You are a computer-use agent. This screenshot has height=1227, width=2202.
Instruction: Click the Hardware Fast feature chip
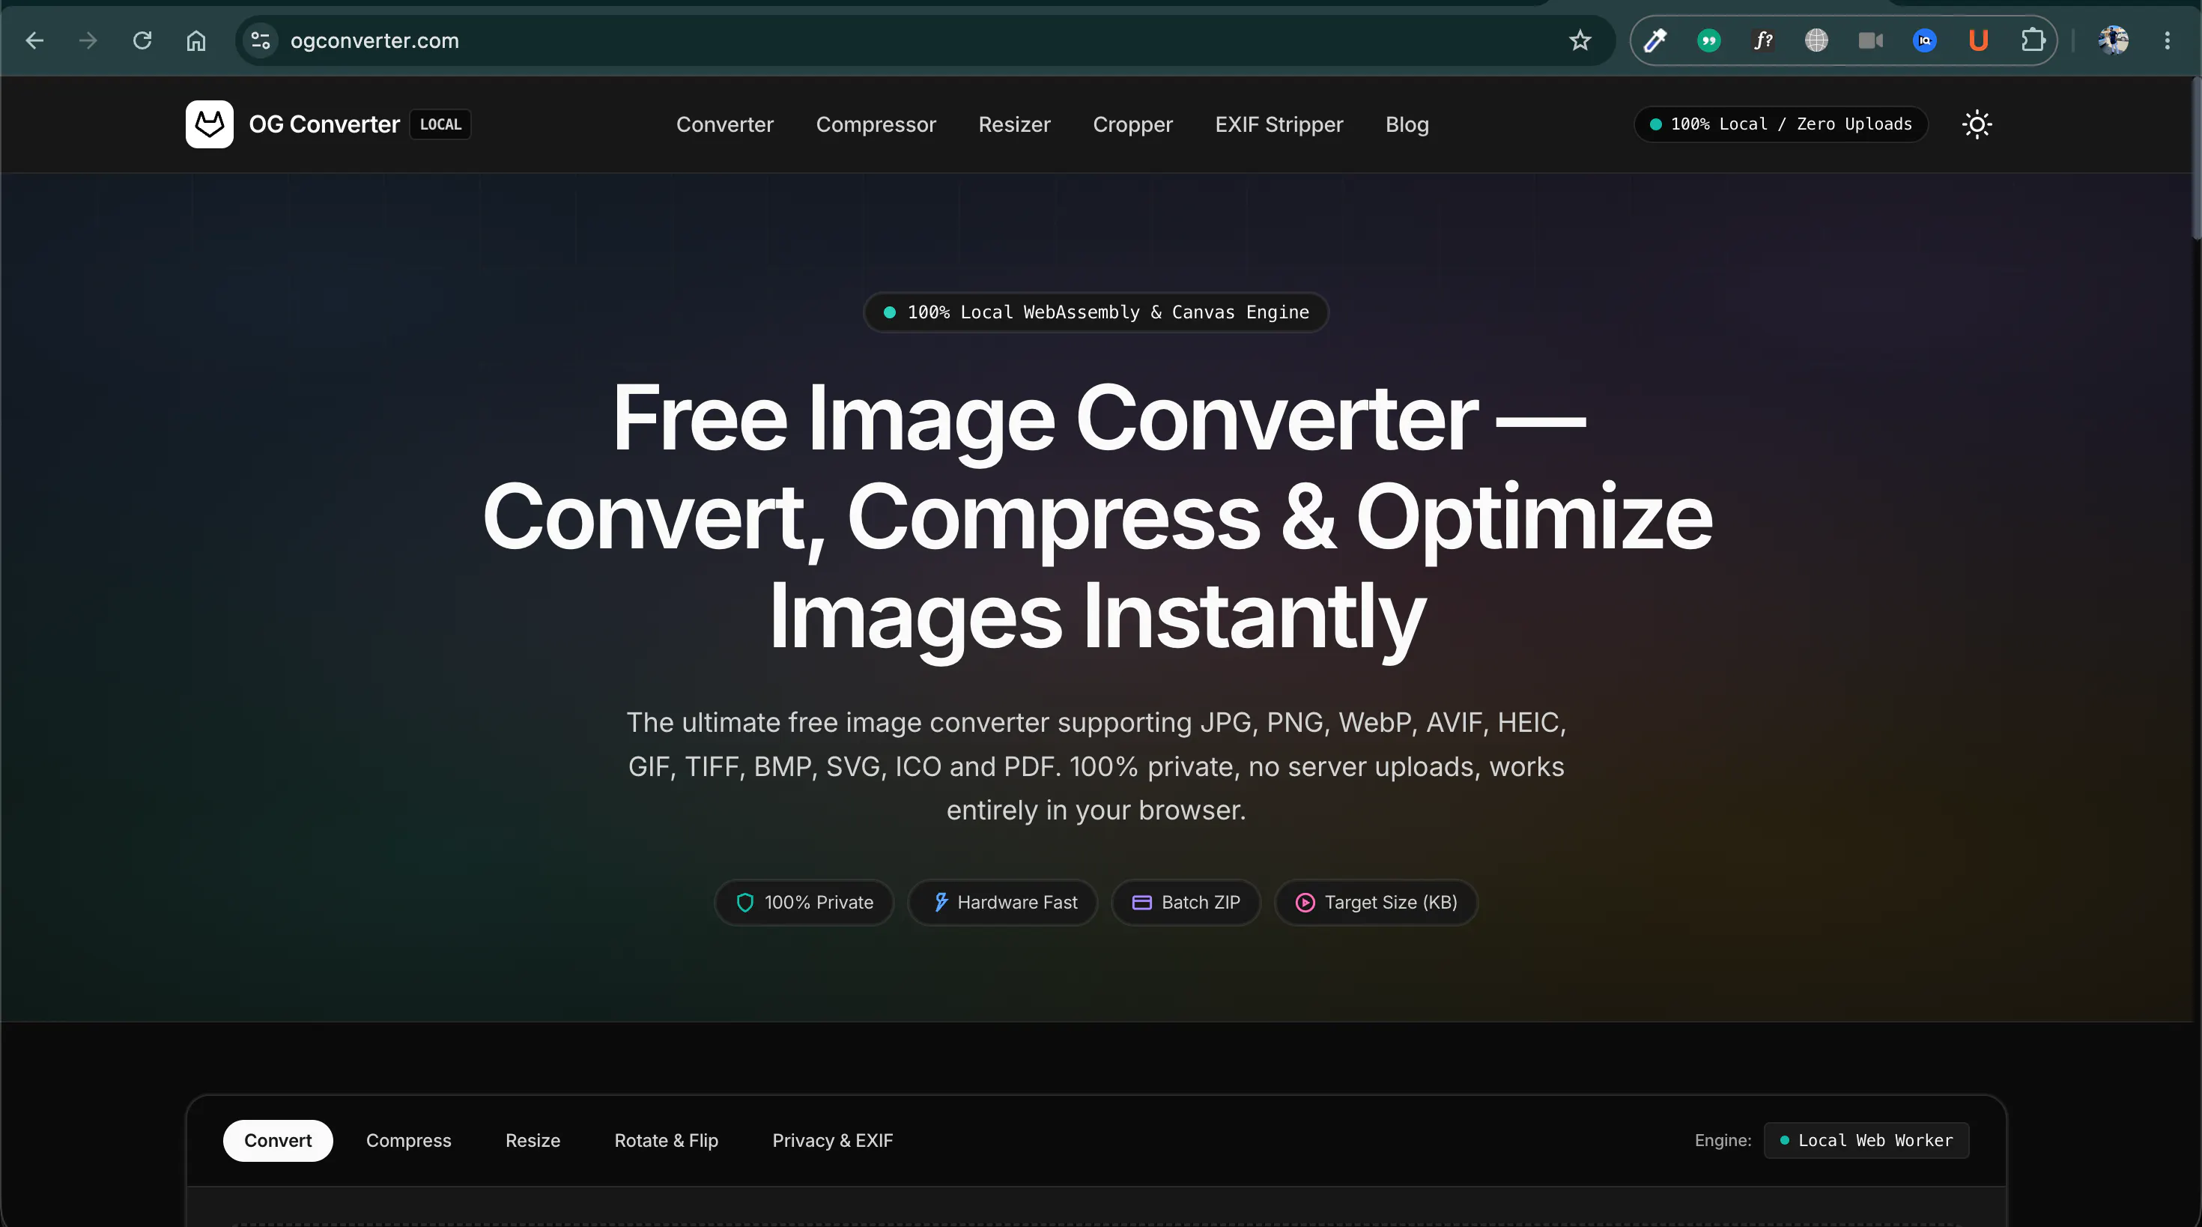click(x=1002, y=902)
